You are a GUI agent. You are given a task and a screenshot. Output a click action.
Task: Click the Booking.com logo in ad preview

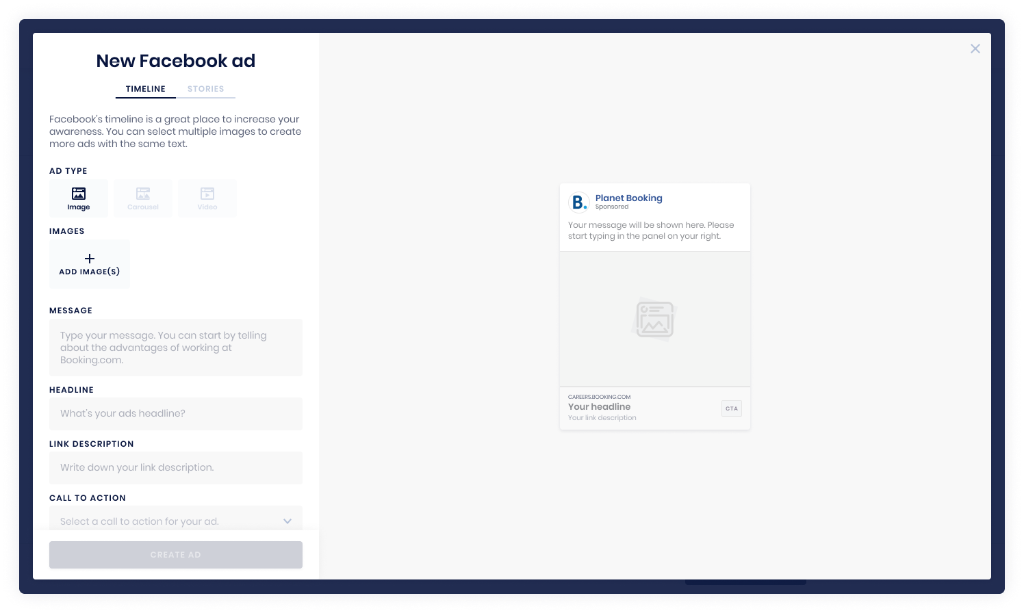click(x=579, y=203)
